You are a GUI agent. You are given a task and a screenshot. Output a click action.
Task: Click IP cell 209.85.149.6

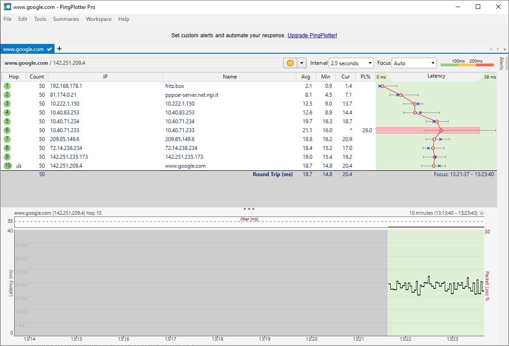click(65, 139)
